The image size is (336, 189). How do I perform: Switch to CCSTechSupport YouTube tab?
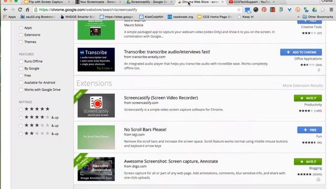[x=252, y=2]
